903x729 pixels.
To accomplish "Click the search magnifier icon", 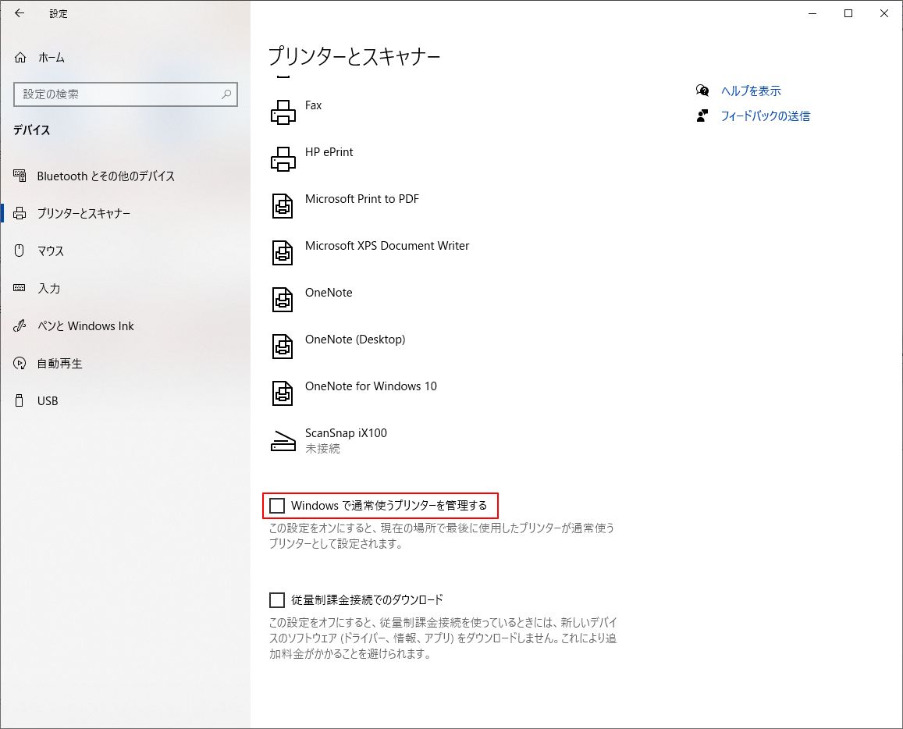I will click(226, 94).
